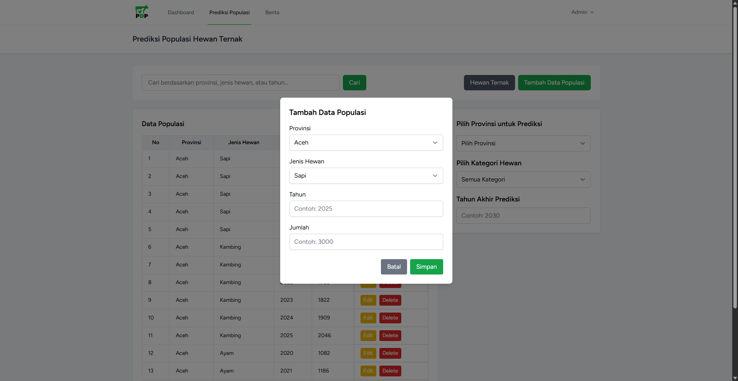
Task: Go to the Dashboard tab
Action: [x=181, y=12]
